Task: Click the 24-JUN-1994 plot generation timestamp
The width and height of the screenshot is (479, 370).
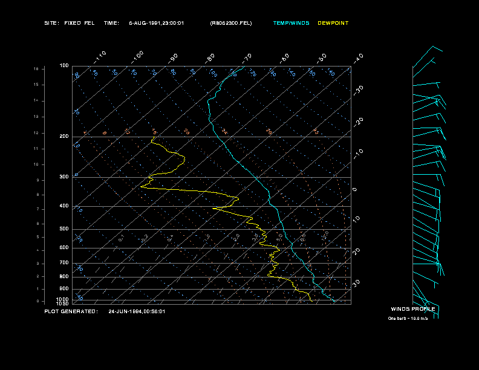Action: [137, 311]
